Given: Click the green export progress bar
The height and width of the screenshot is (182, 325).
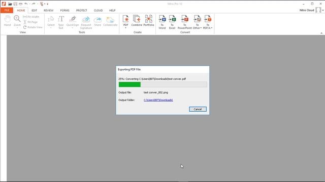Looking at the screenshot, I should point(129,84).
